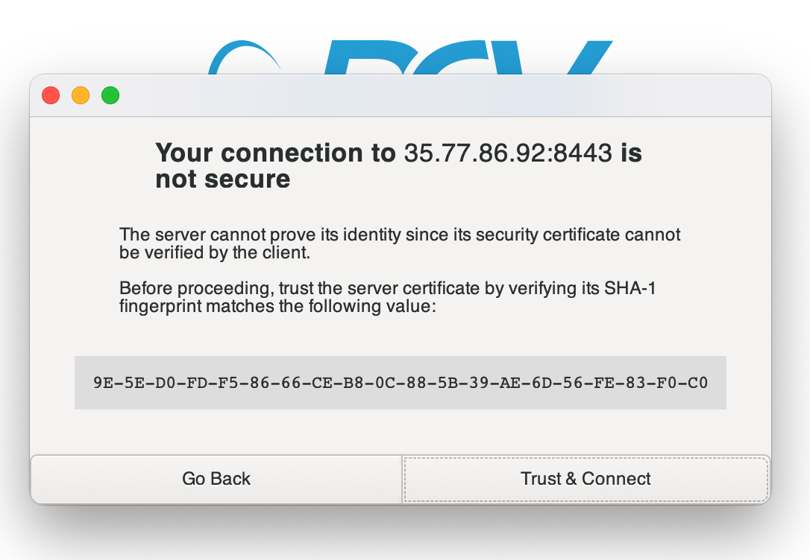
Task: Minimize the window using the yellow button
Action: pyautogui.click(x=81, y=95)
